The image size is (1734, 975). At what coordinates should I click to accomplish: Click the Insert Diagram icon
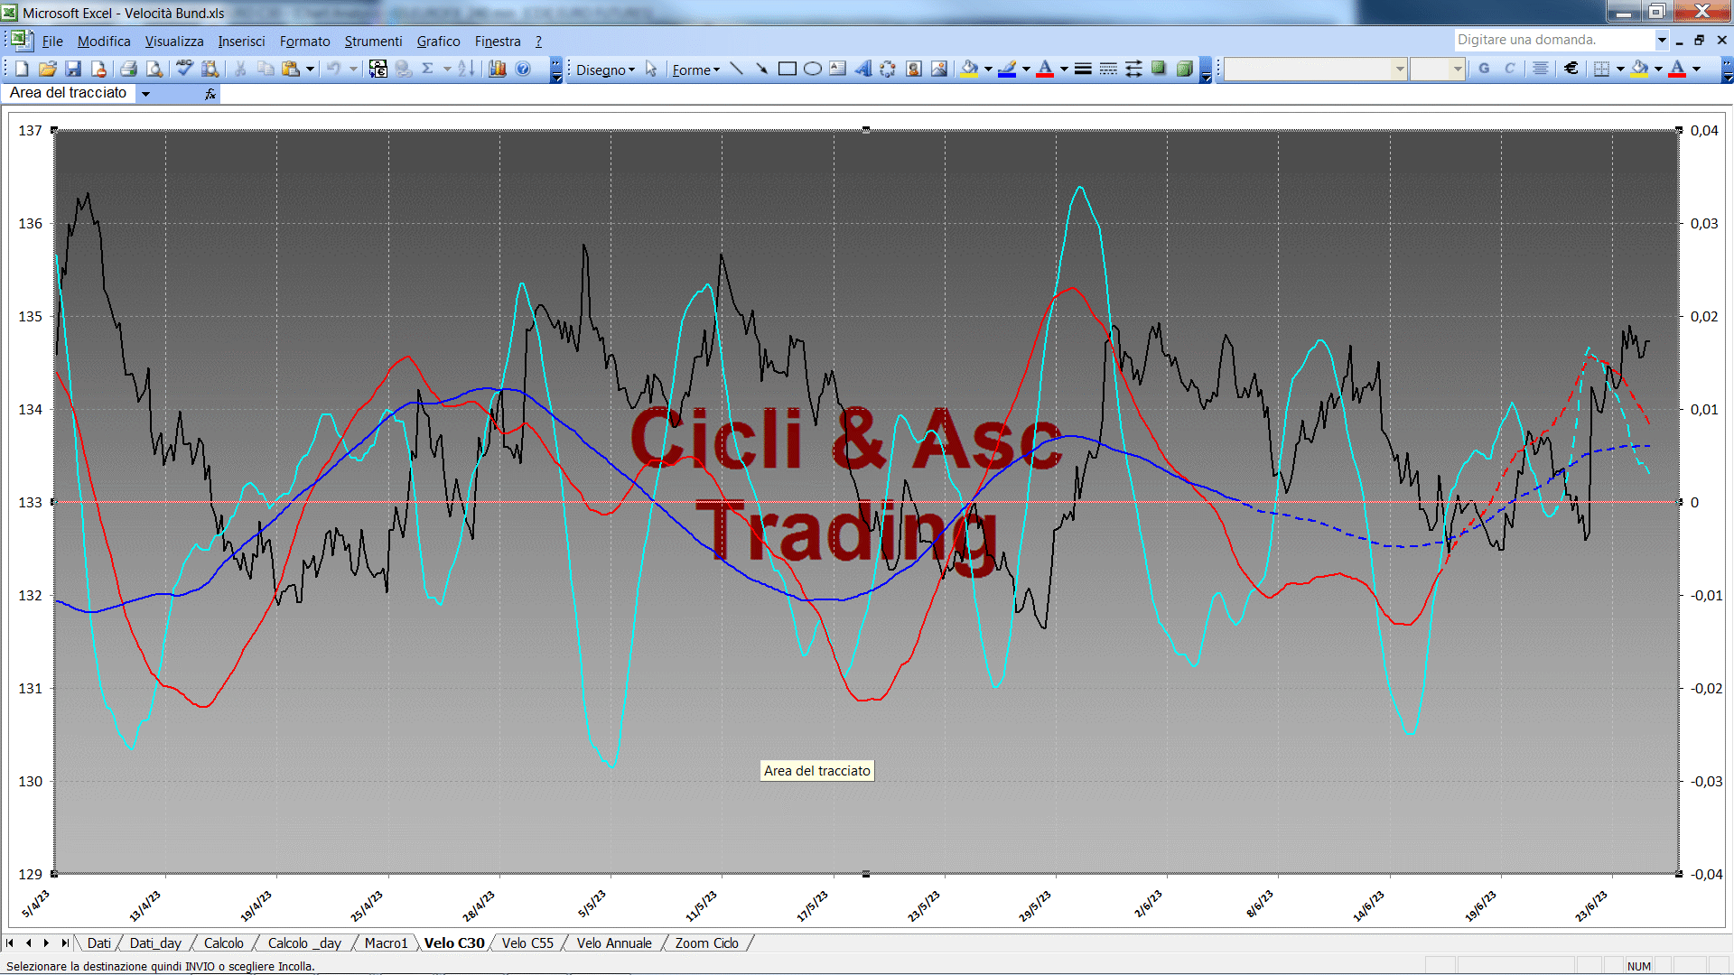(x=888, y=69)
